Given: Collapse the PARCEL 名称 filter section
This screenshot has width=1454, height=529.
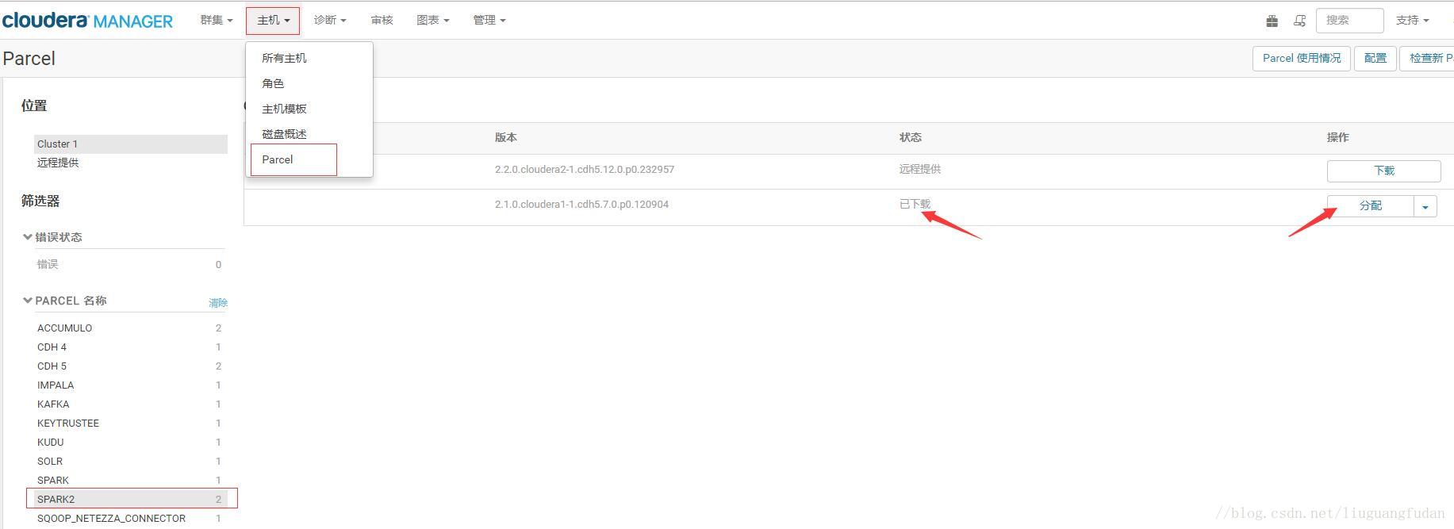Looking at the screenshot, I should pyautogui.click(x=64, y=301).
